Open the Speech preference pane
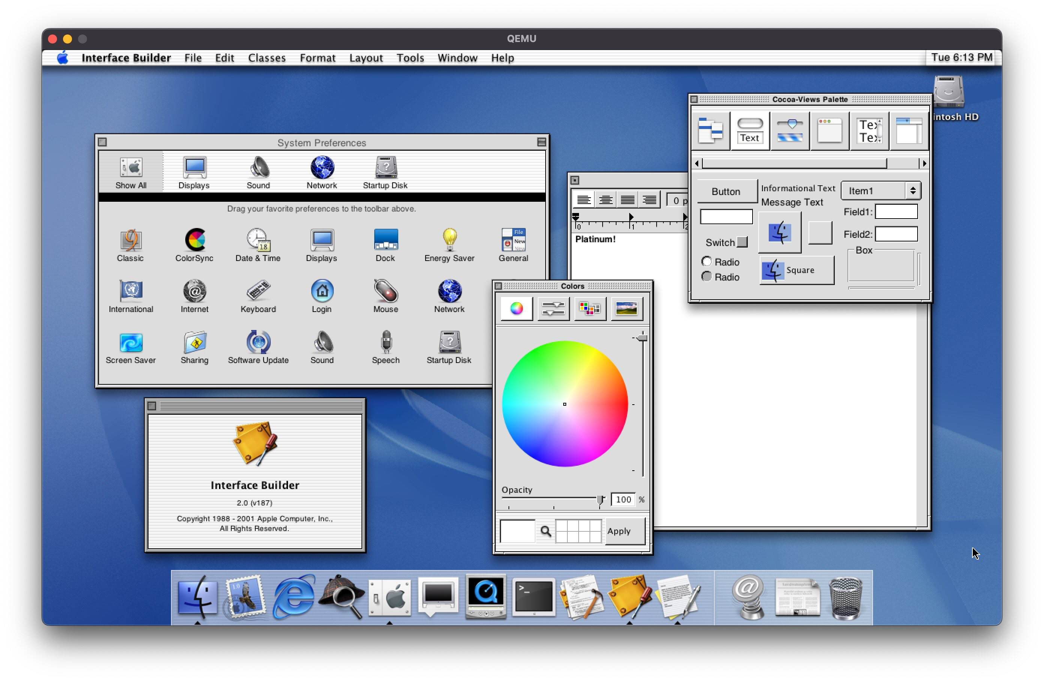The image size is (1044, 681). 385,348
